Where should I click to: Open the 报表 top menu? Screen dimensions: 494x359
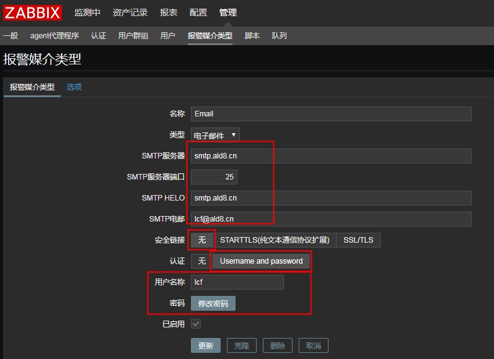click(x=169, y=12)
